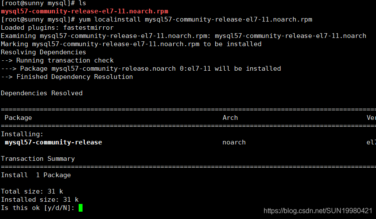This screenshot has width=376, height=219.
Task: Click the 'Dependencies Resolved' text
Action: pos(42,93)
